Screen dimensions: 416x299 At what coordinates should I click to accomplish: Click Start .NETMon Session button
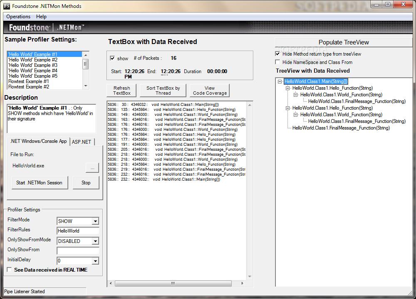click(40, 183)
